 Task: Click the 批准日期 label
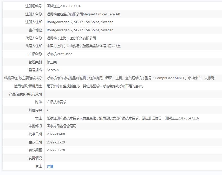pyautogui.click(x=35, y=134)
